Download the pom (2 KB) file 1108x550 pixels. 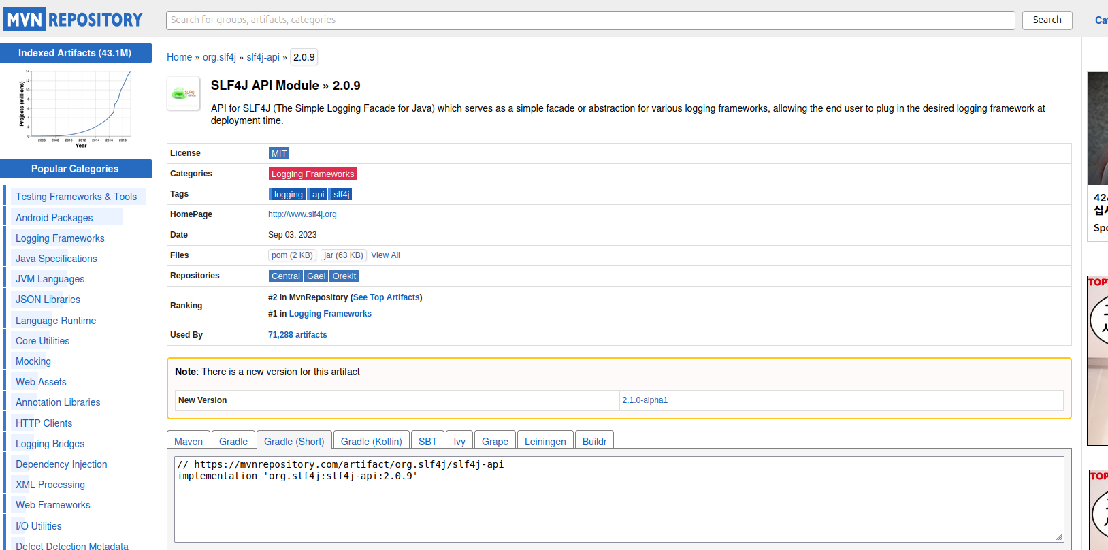point(292,255)
